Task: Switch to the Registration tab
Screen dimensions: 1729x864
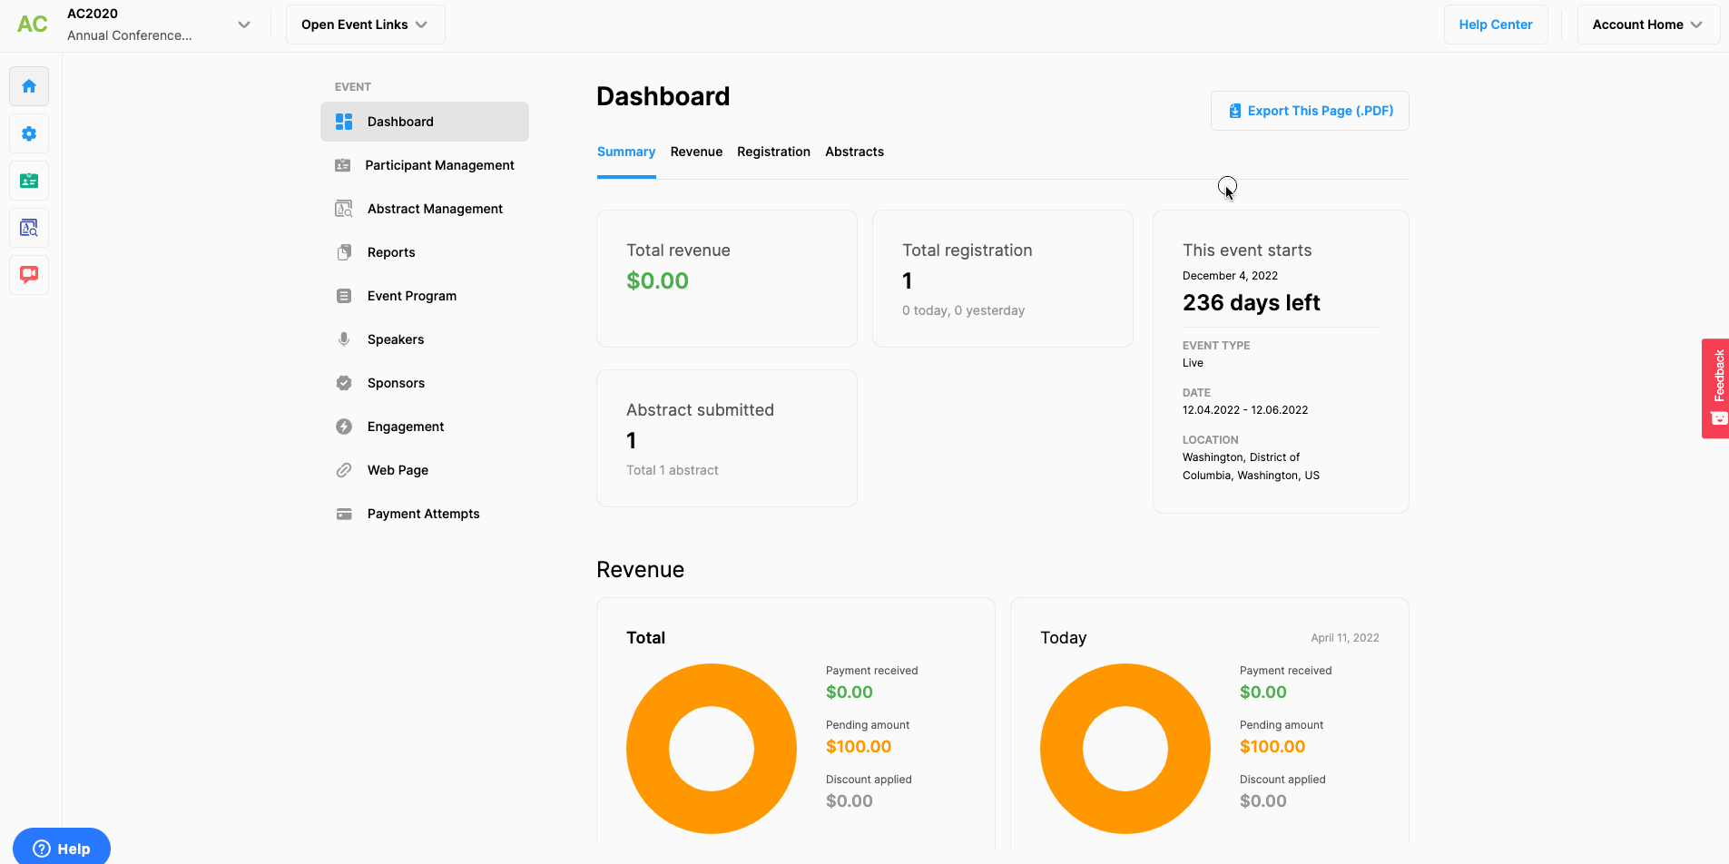Action: coord(773,152)
